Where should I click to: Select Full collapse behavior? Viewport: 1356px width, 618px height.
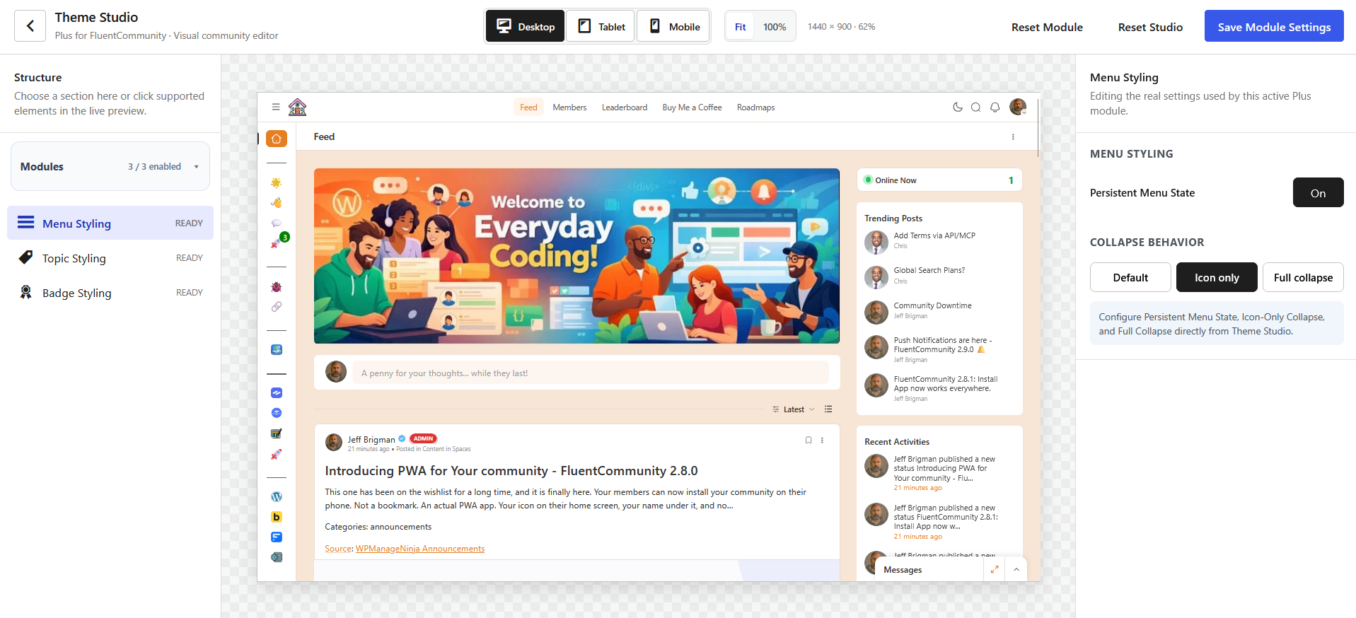click(1303, 277)
